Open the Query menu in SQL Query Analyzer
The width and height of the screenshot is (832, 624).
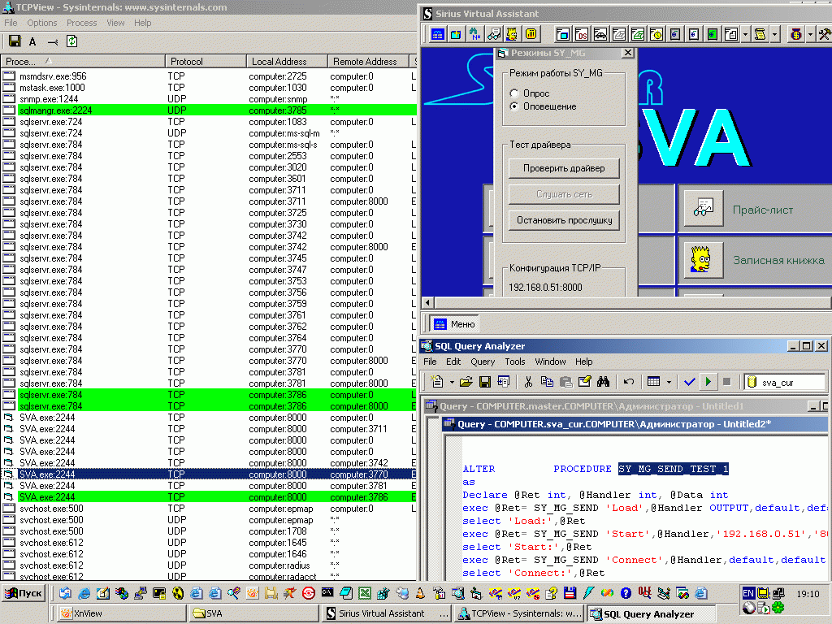pyautogui.click(x=483, y=362)
